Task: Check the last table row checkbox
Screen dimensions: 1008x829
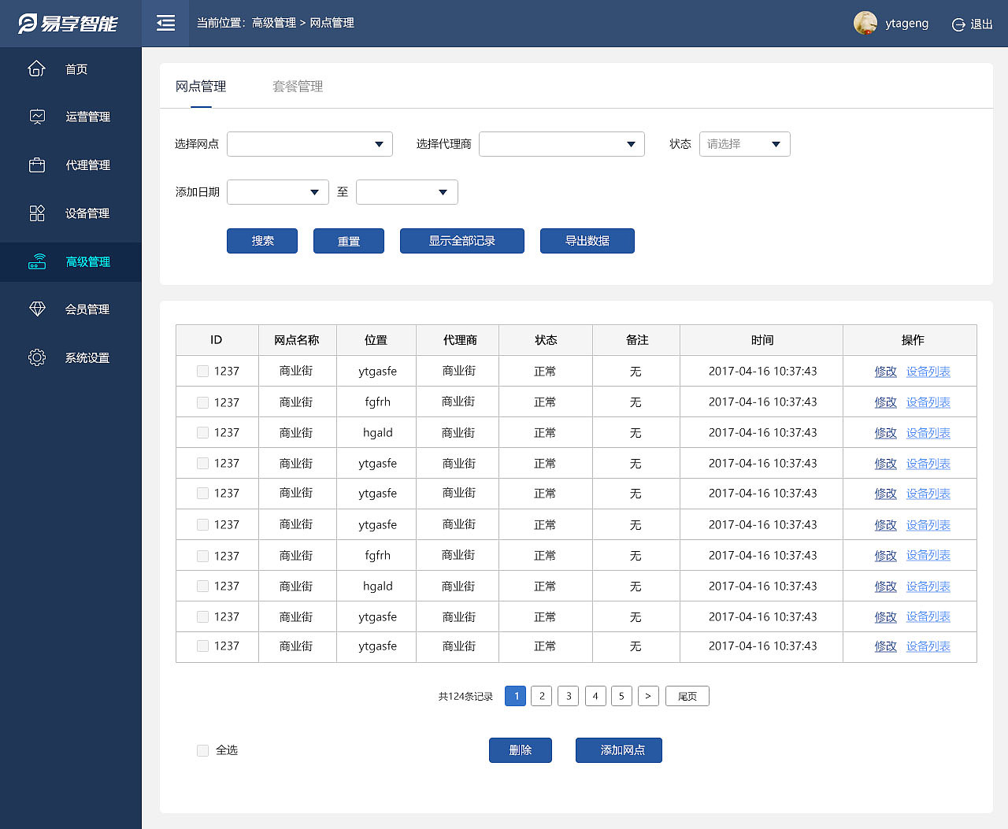Action: 202,646
